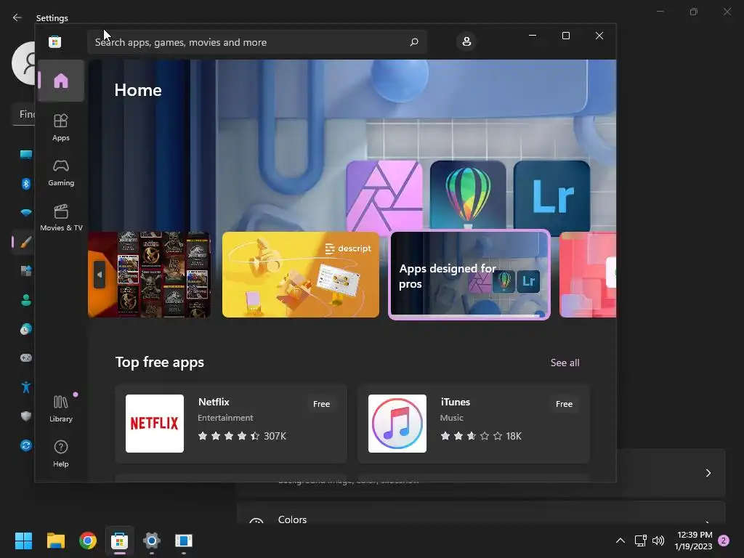Click the Free button on iTunes

pyautogui.click(x=564, y=404)
